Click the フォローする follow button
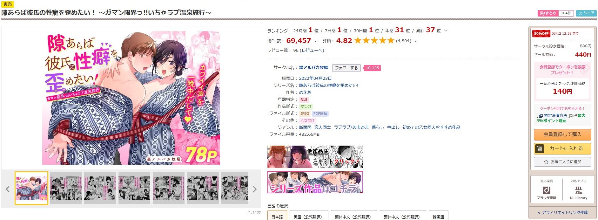 346,68
